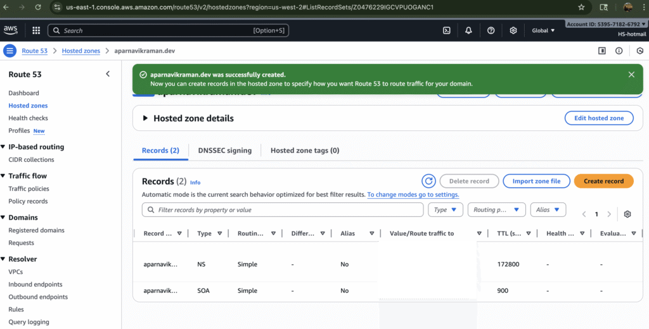Viewport: 649px width, 329px height.
Task: Switch to the DNSSEC signing tab
Action: pos(224,151)
